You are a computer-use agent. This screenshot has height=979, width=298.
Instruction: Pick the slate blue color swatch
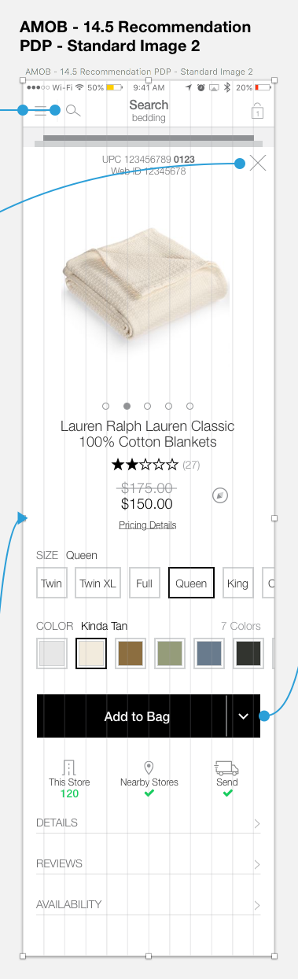pyautogui.click(x=208, y=653)
